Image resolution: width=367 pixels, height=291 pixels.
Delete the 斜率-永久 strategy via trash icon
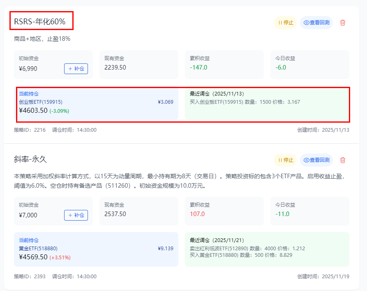pos(343,160)
